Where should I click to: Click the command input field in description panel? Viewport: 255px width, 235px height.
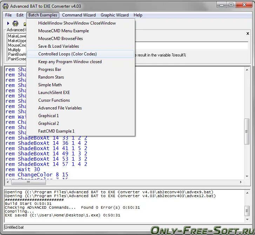pyautogui.click(x=191, y=46)
